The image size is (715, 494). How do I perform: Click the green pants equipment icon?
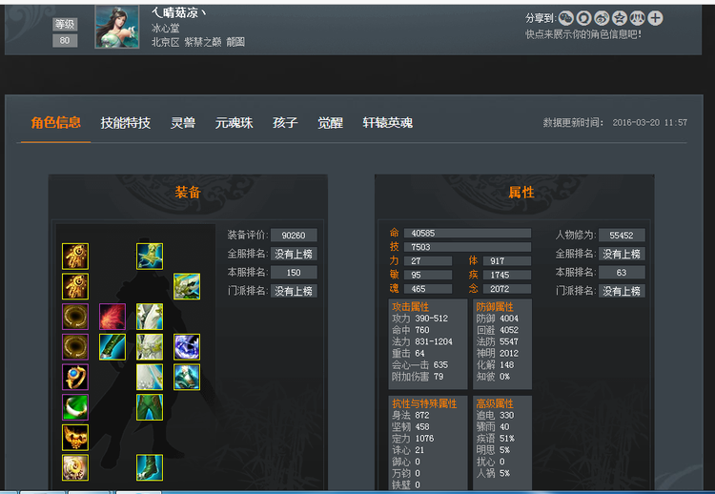coord(150,407)
